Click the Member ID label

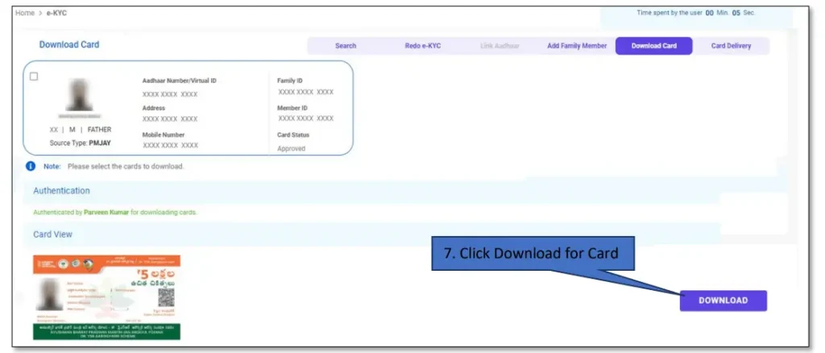coord(292,108)
